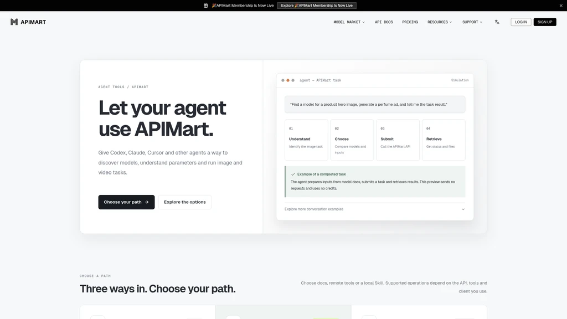Click the Let your agent use APIMart headline
Viewport: 567px width, 319px height.
click(x=162, y=119)
